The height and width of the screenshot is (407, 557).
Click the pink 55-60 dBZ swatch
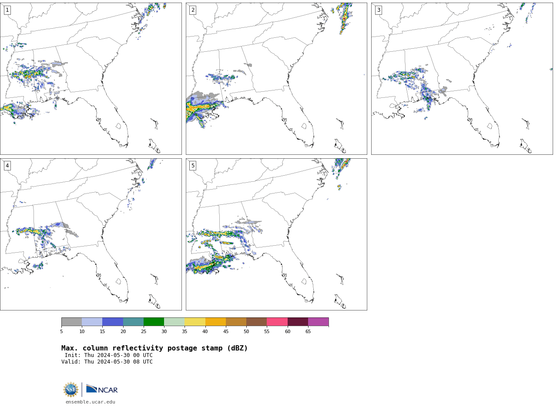click(277, 322)
